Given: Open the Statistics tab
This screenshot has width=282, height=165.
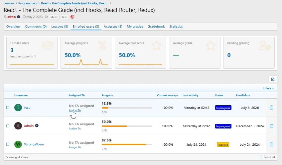Looking at the screenshot, I should (x=176, y=26).
